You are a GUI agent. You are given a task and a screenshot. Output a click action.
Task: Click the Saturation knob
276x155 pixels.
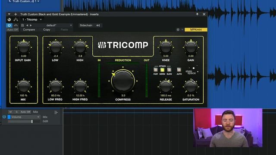(x=191, y=87)
